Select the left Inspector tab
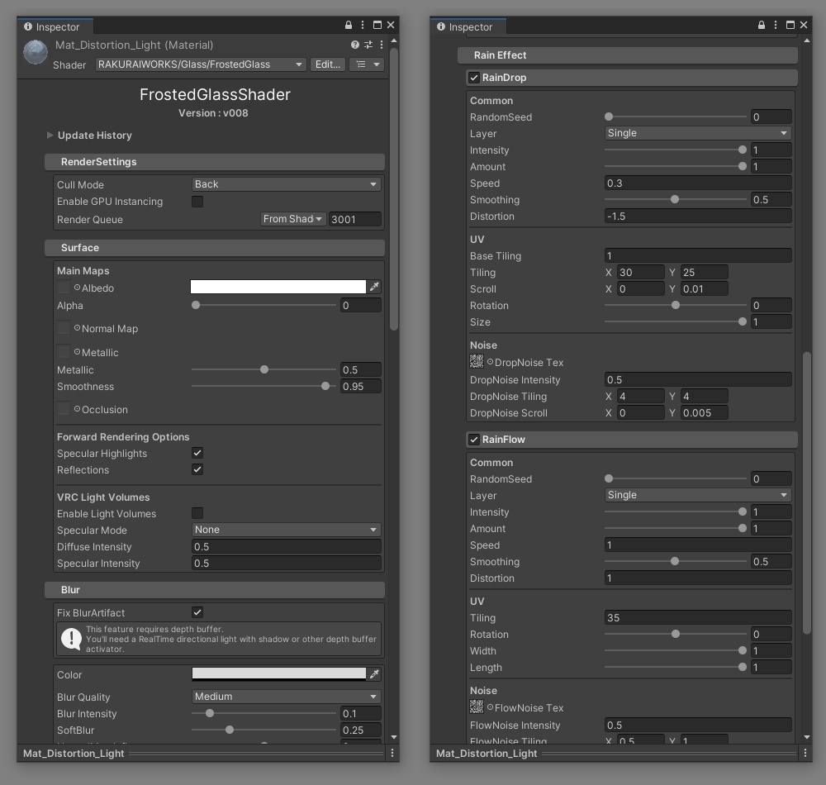 click(x=55, y=26)
